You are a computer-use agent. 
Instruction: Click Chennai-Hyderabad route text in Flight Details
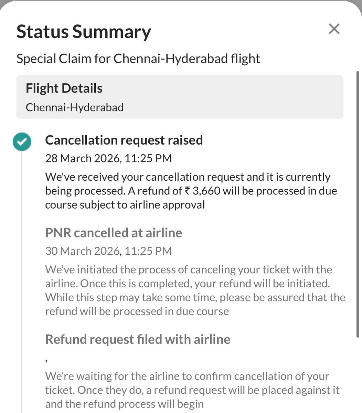coord(75,107)
